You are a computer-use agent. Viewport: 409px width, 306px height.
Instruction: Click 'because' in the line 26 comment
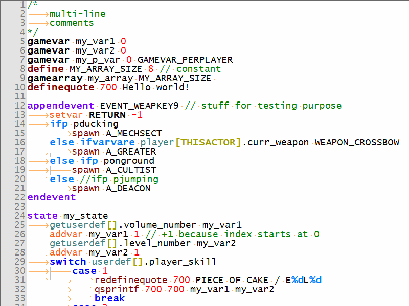pyautogui.click(x=198, y=234)
